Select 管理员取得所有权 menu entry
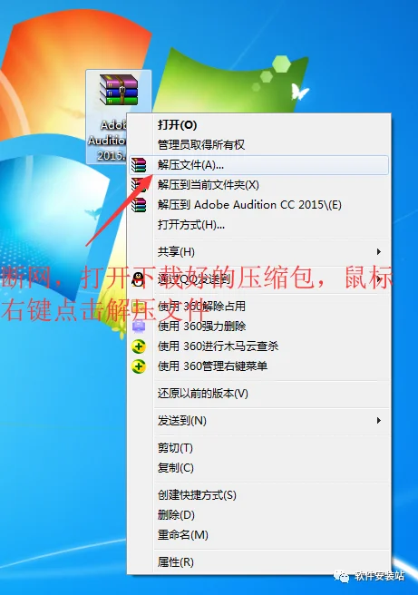This screenshot has width=418, height=595. pyautogui.click(x=259, y=144)
